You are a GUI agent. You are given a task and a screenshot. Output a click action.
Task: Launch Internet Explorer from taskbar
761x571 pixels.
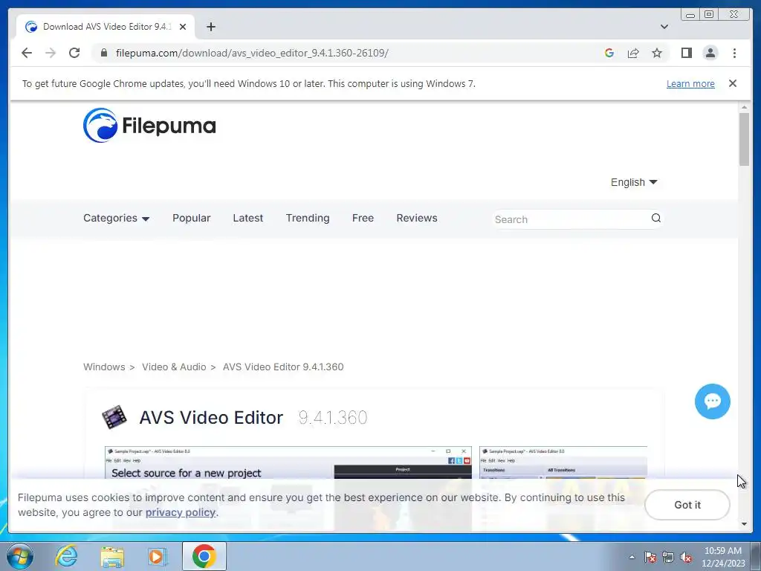point(66,556)
